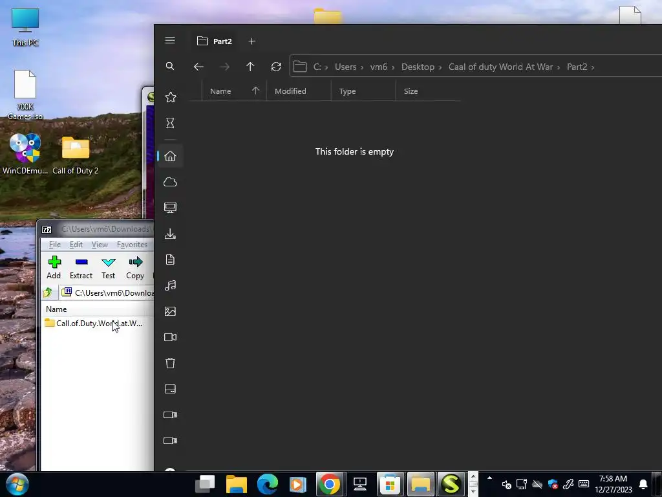Image resolution: width=662 pixels, height=497 pixels.
Task: Click the C: breadcrumb segment
Action: pyautogui.click(x=317, y=67)
